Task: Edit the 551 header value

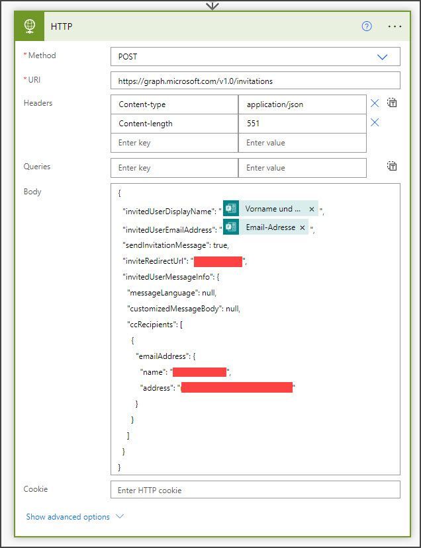Action: click(x=303, y=124)
